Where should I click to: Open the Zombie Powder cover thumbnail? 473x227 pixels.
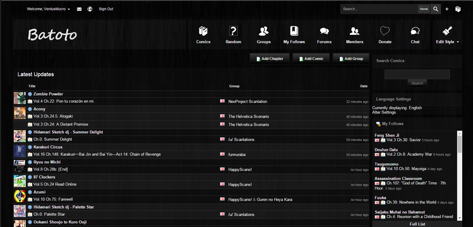click(x=20, y=98)
